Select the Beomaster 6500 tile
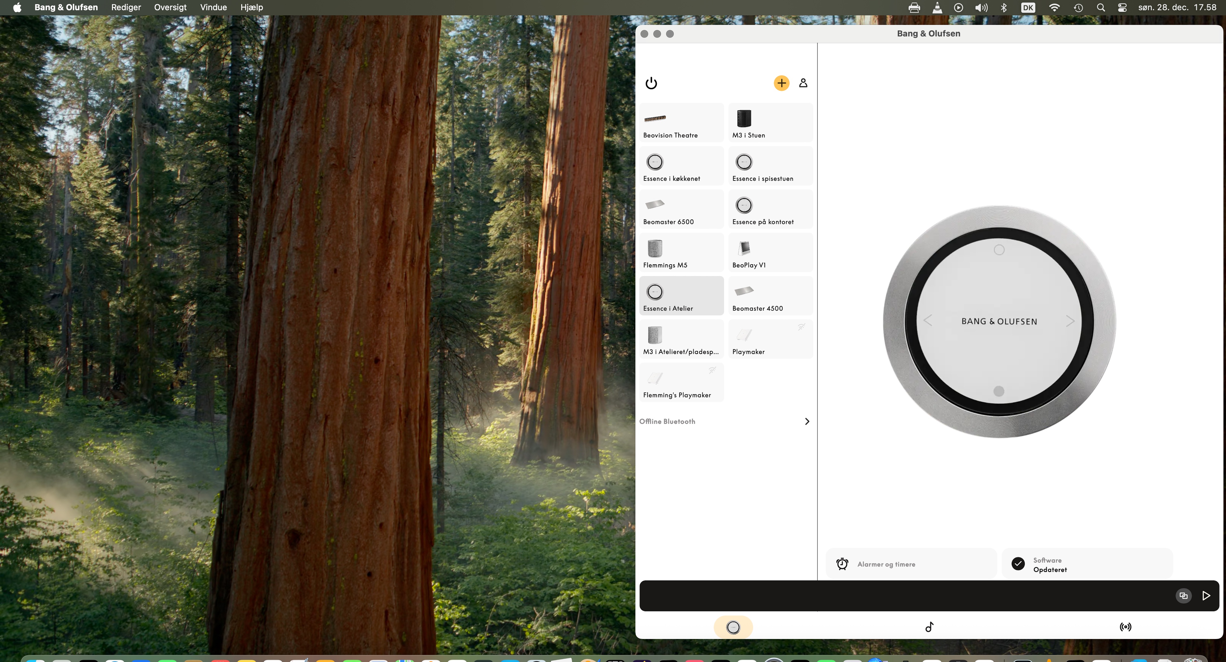The width and height of the screenshot is (1226, 662). [x=681, y=209]
